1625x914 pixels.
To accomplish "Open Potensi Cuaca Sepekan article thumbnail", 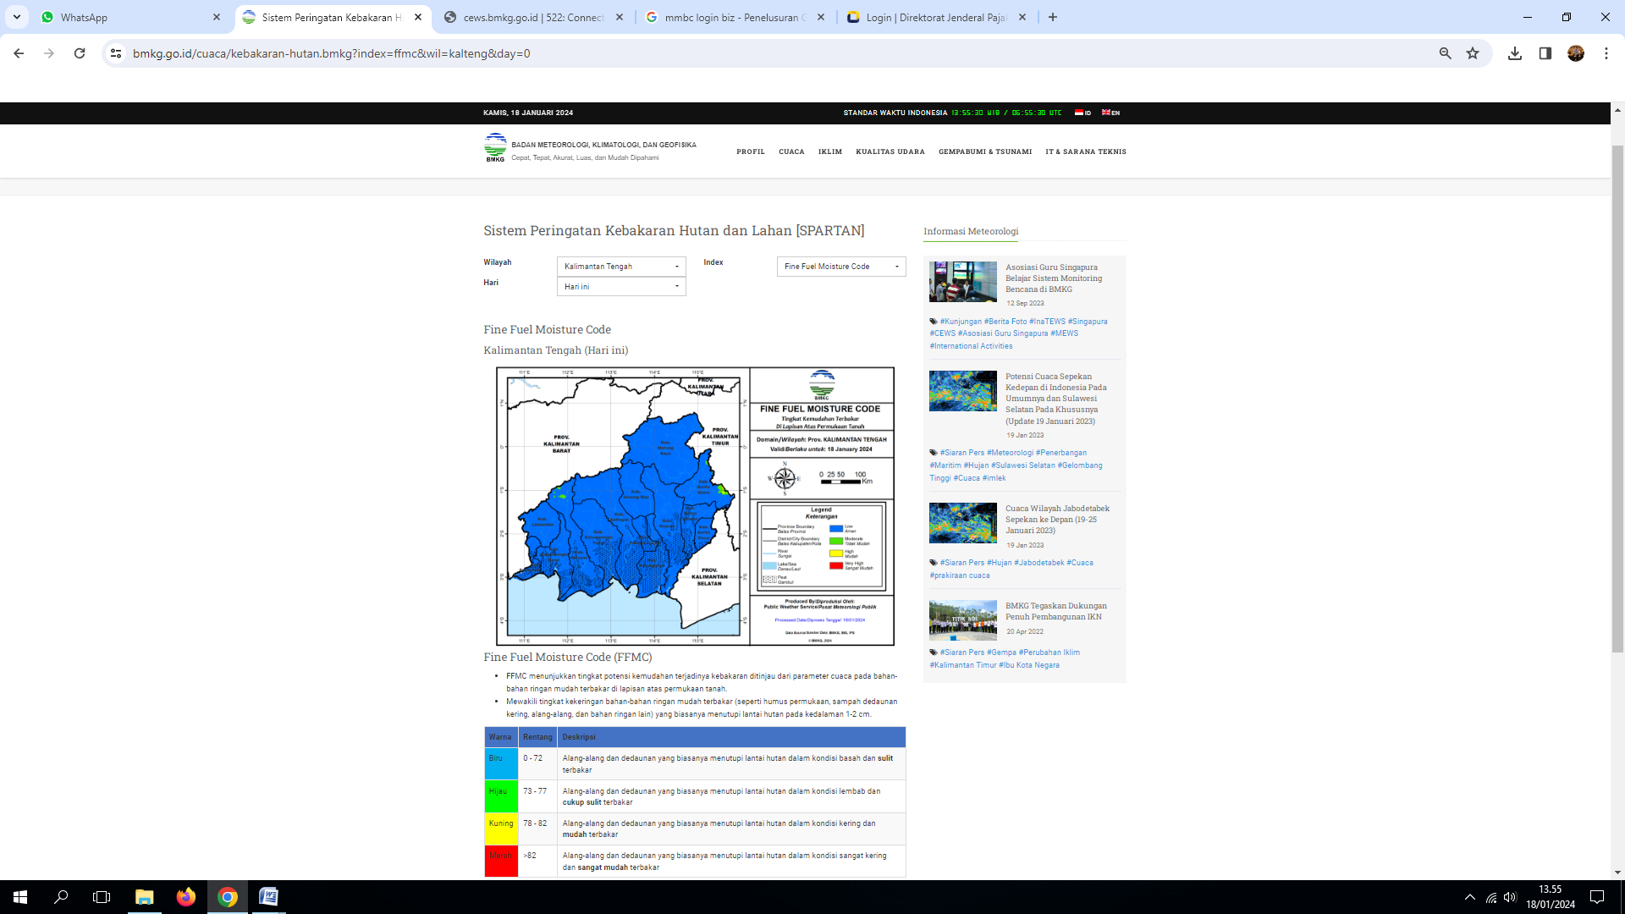I will coord(963,391).
